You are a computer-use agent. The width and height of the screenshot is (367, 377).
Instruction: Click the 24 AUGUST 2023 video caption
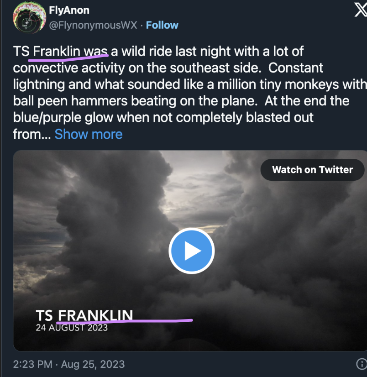pos(72,328)
